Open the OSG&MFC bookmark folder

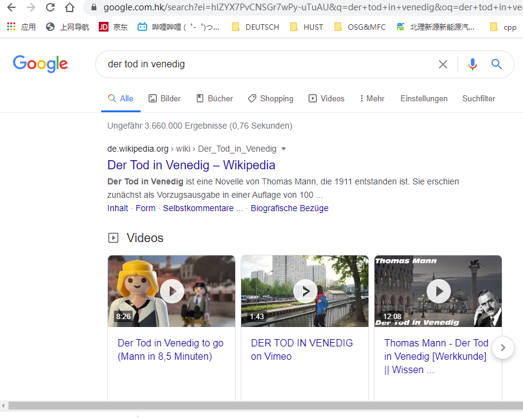coord(360,27)
